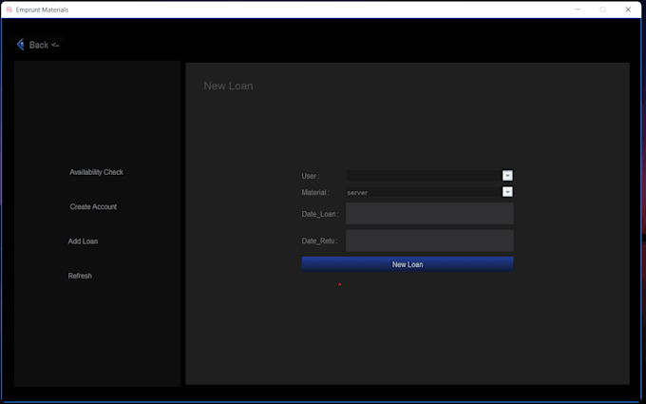646x404 pixels.
Task: Click the New Loan panel heading
Action: point(228,87)
